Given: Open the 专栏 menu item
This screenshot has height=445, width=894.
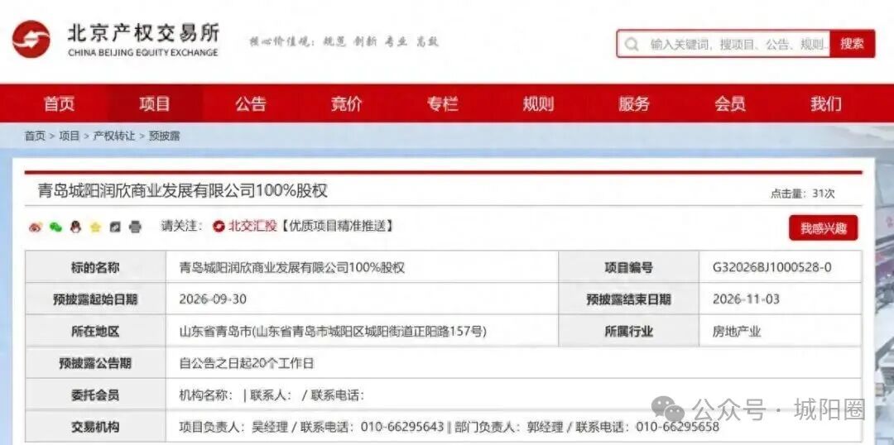Looking at the screenshot, I should click(x=442, y=103).
